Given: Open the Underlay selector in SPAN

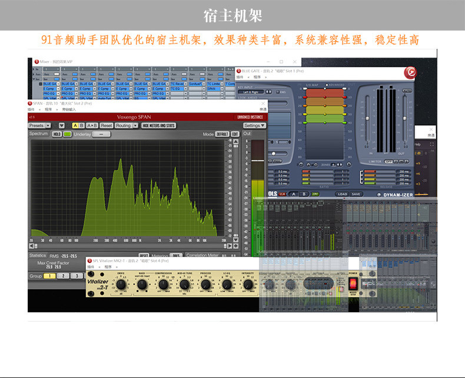Looking at the screenshot, I should 101,134.
